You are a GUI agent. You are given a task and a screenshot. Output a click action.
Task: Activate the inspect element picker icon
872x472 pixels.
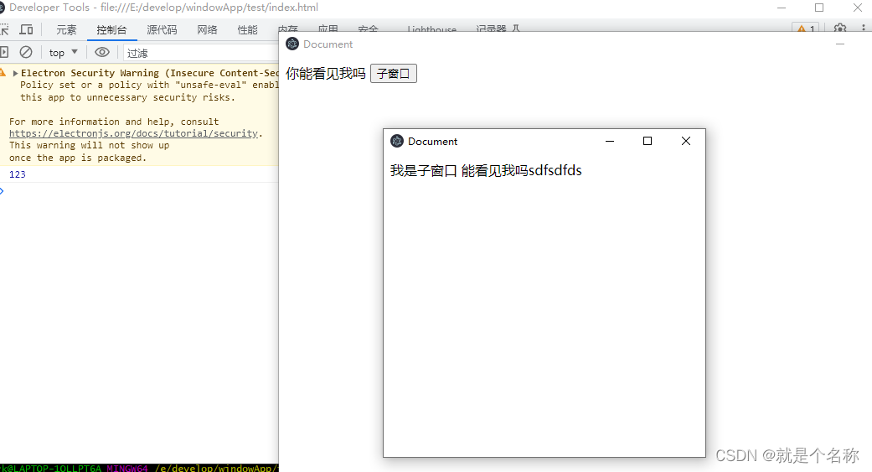[x=4, y=29]
